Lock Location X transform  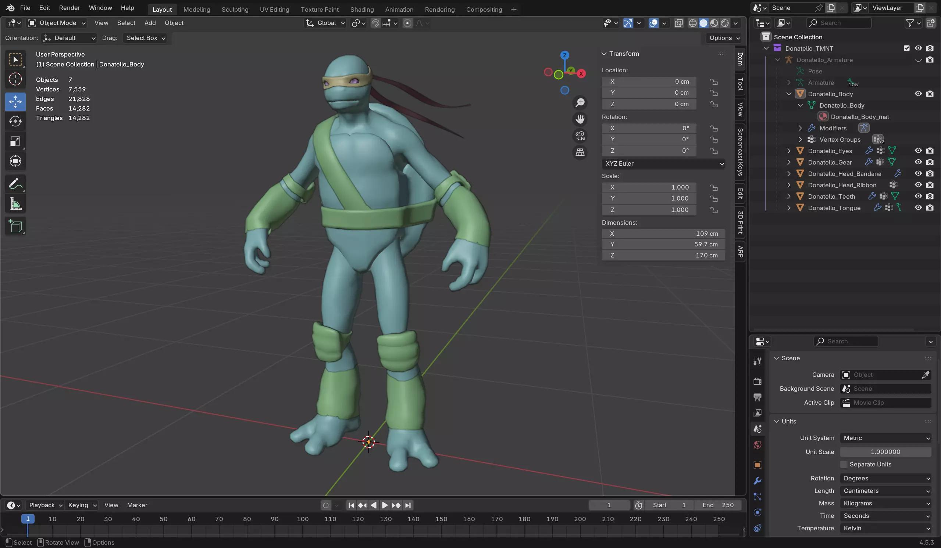coord(714,82)
